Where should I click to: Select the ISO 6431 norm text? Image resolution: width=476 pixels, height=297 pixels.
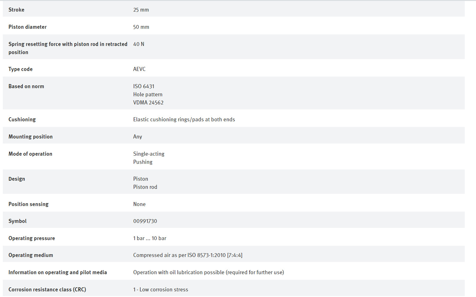pyautogui.click(x=144, y=86)
